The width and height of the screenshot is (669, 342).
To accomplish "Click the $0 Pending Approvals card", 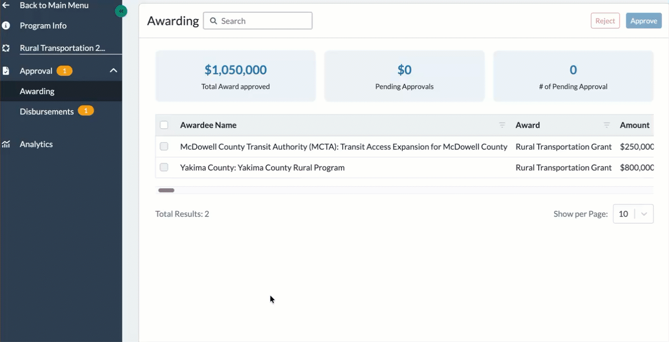I will [x=404, y=76].
